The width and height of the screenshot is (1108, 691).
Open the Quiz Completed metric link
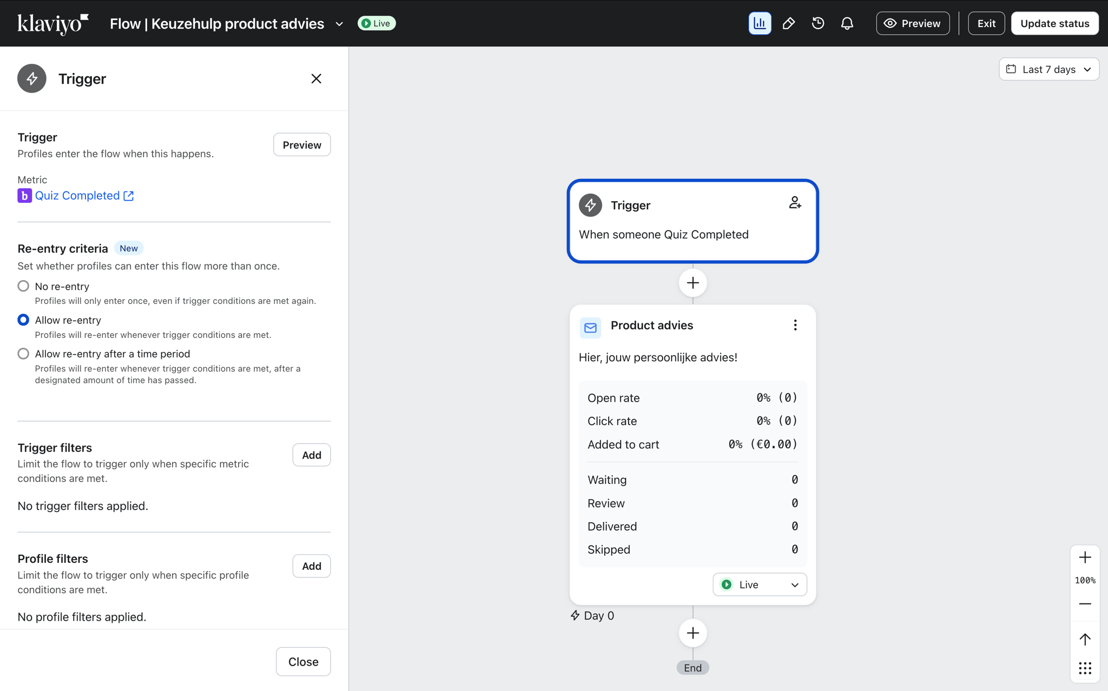click(x=77, y=195)
